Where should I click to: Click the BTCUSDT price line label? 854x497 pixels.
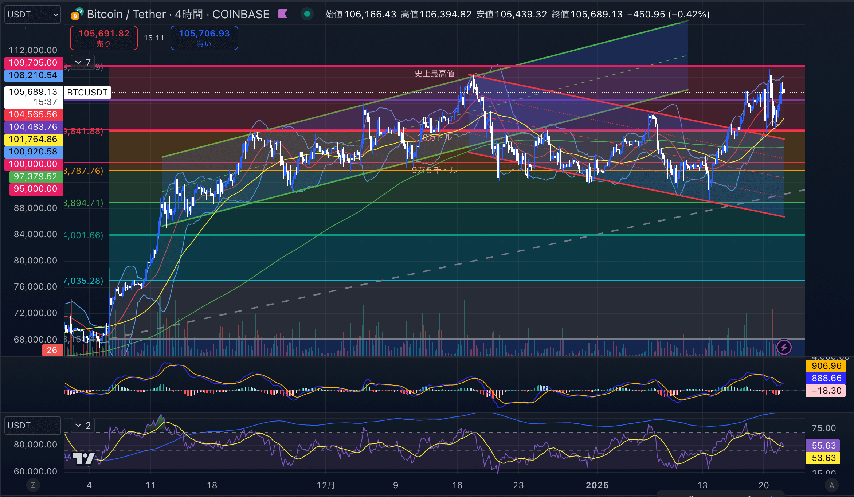click(x=87, y=93)
